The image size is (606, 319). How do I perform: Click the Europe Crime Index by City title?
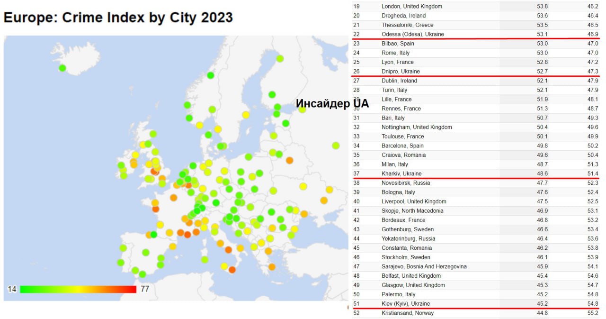[x=118, y=18]
